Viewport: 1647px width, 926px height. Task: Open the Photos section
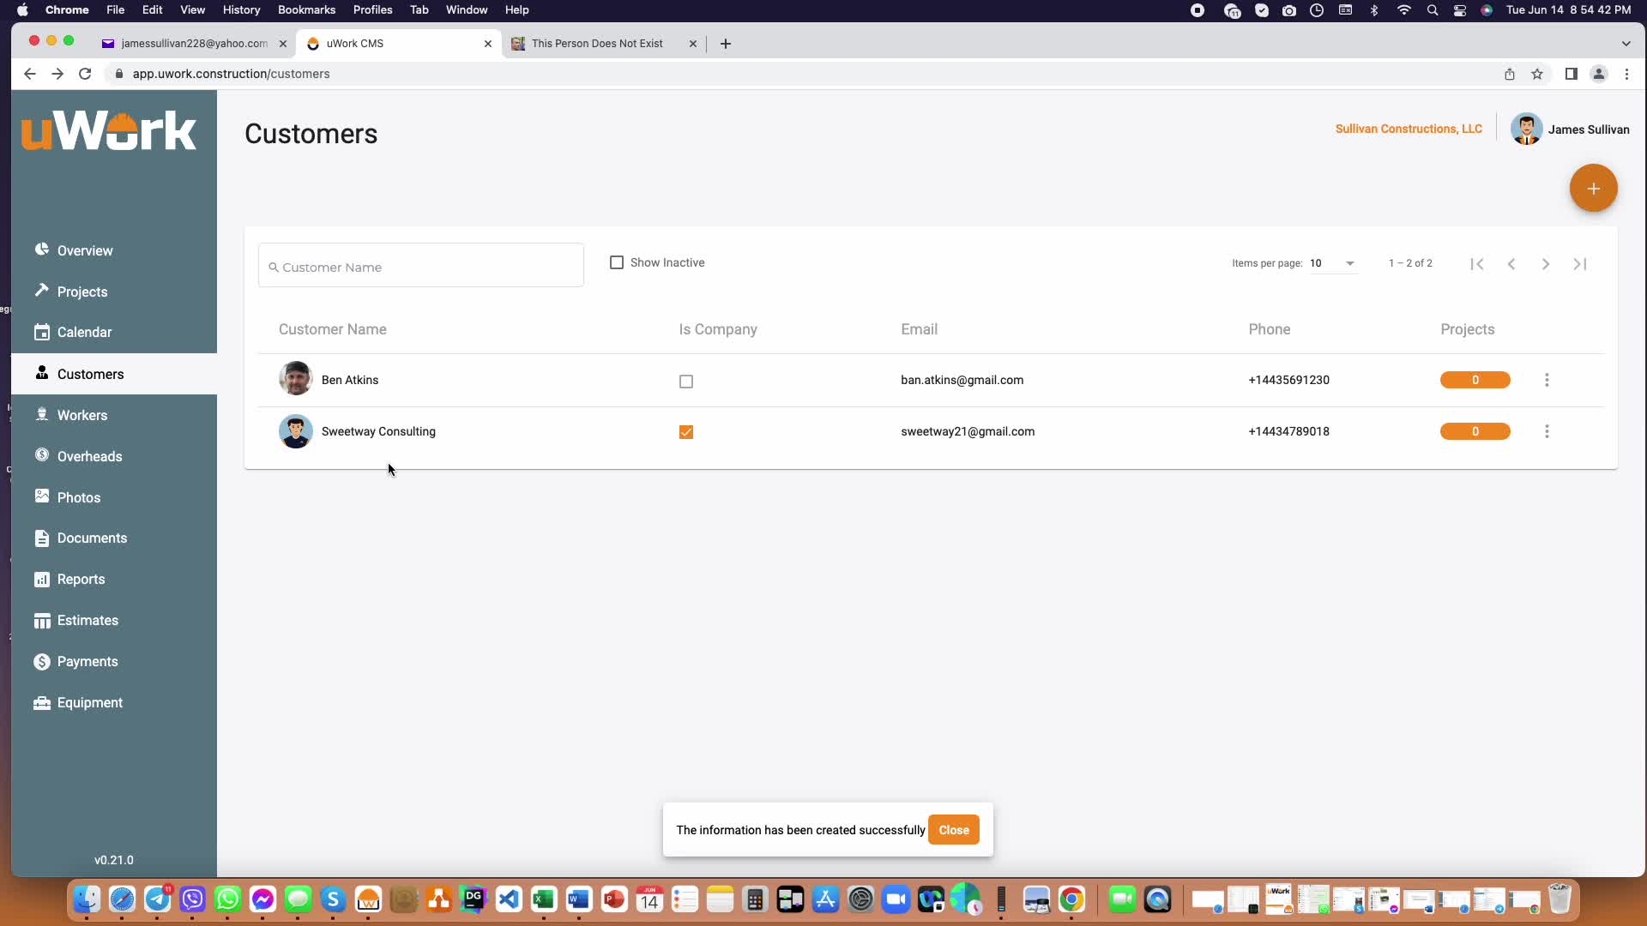pyautogui.click(x=78, y=496)
